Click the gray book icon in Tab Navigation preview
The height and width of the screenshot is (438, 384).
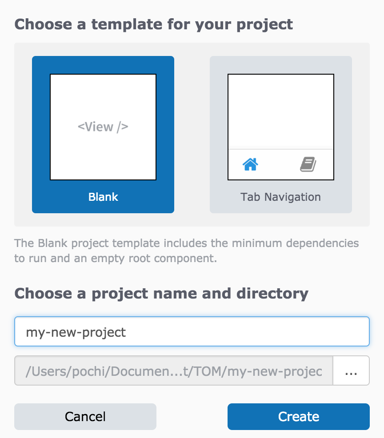(308, 165)
